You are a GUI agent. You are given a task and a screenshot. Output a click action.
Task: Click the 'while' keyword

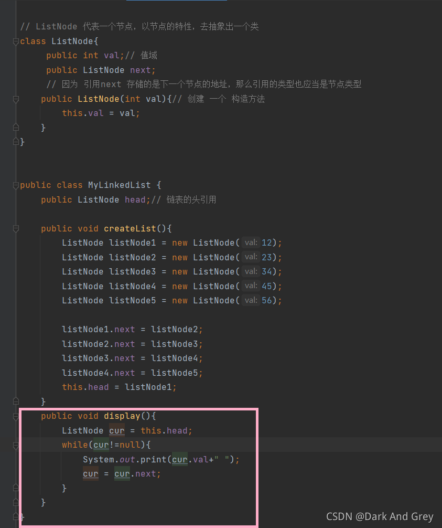pos(75,445)
